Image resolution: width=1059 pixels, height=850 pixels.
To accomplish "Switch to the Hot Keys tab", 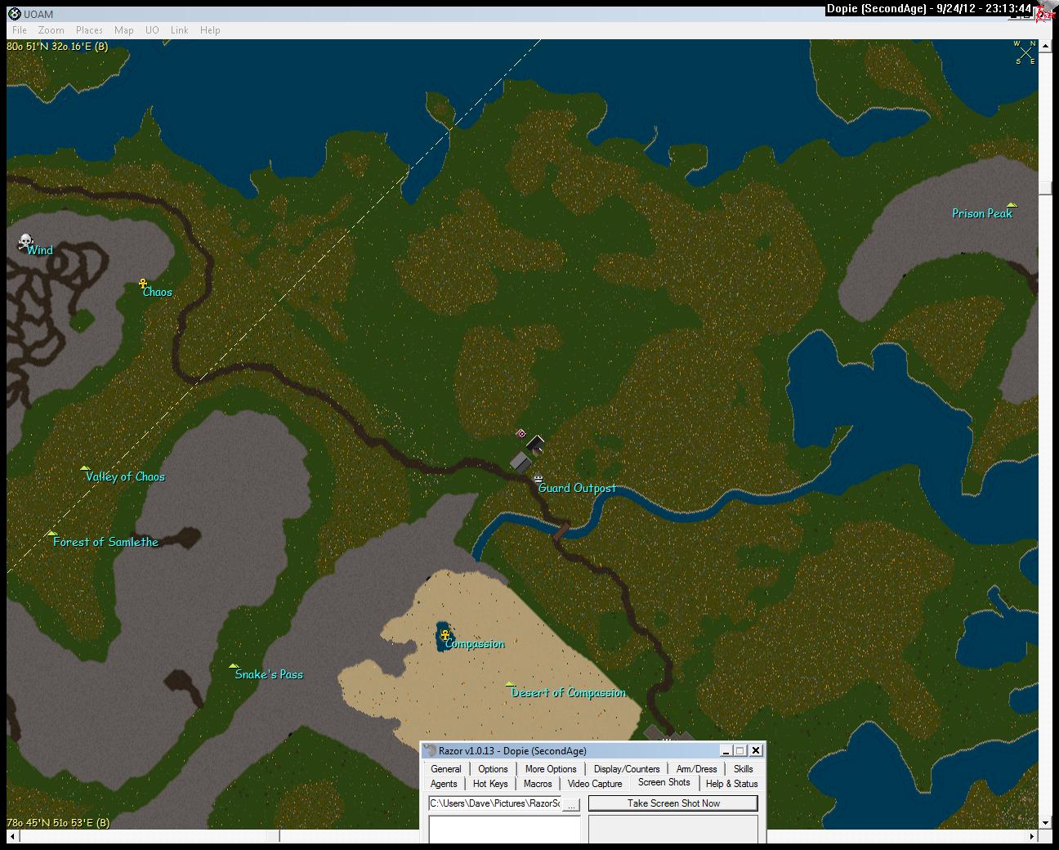I will [490, 784].
